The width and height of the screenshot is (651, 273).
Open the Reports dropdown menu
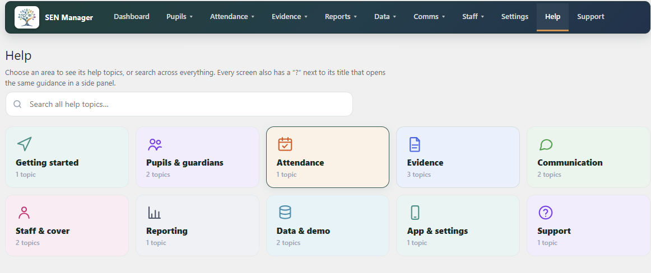[341, 17]
